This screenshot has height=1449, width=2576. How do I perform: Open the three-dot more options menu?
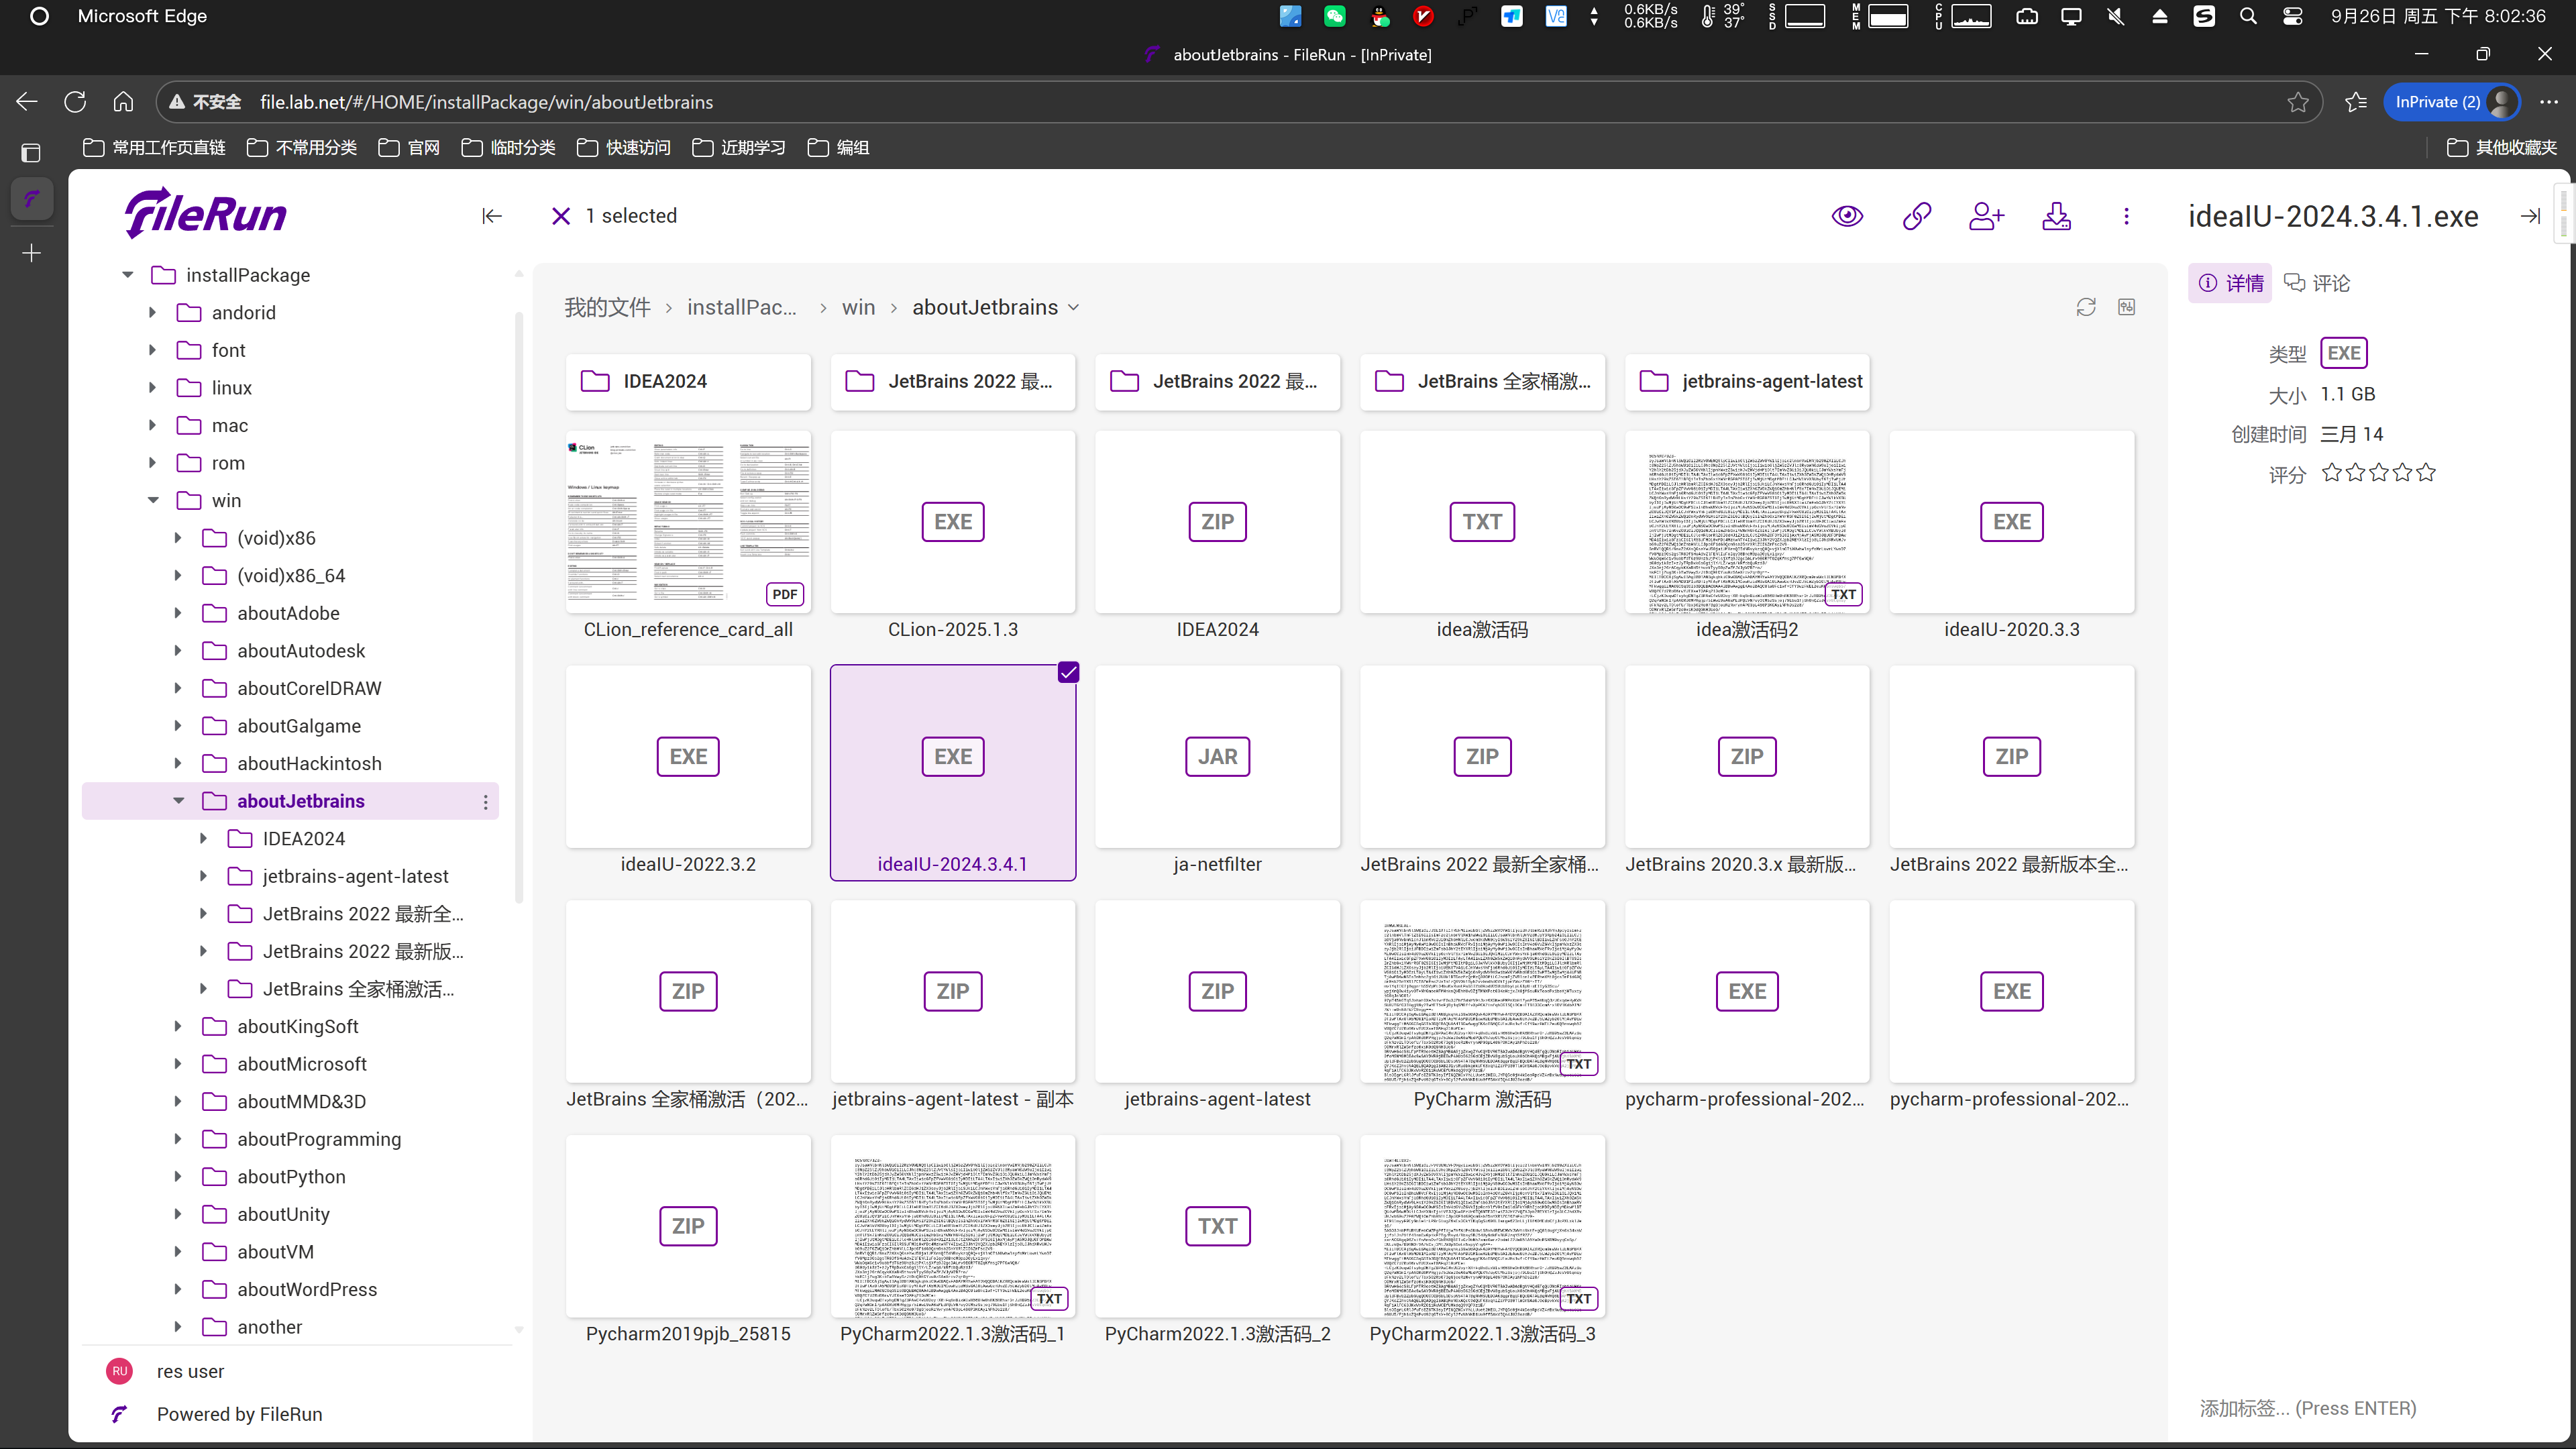tap(2126, 216)
